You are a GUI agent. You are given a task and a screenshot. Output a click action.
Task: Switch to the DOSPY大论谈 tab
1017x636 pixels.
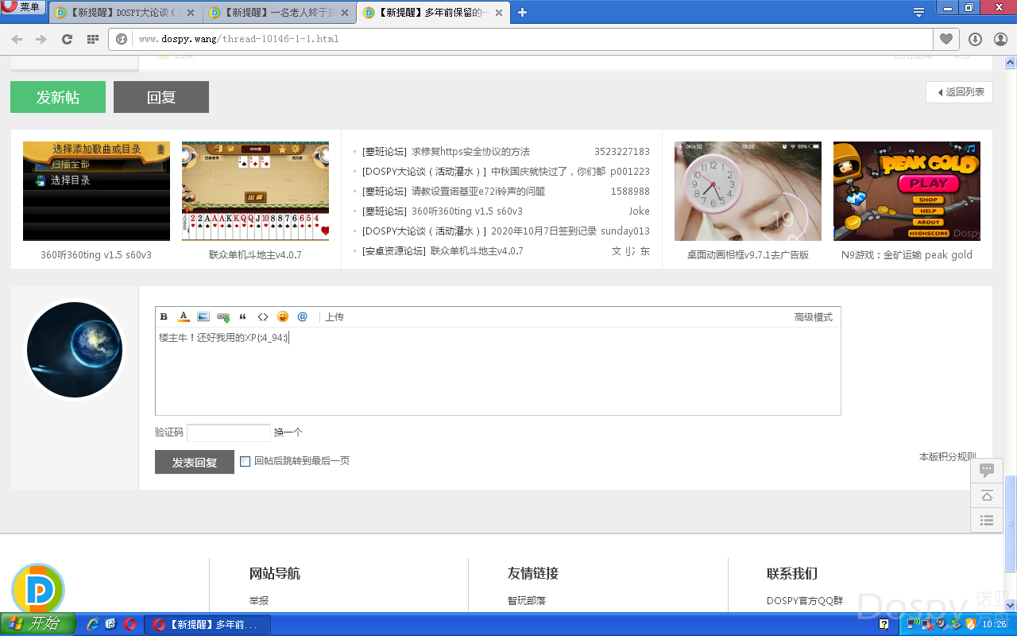(126, 13)
